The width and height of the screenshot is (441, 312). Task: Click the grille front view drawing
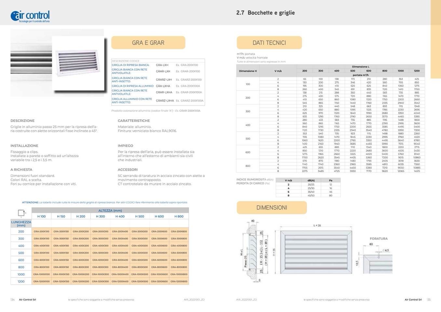click(316, 252)
